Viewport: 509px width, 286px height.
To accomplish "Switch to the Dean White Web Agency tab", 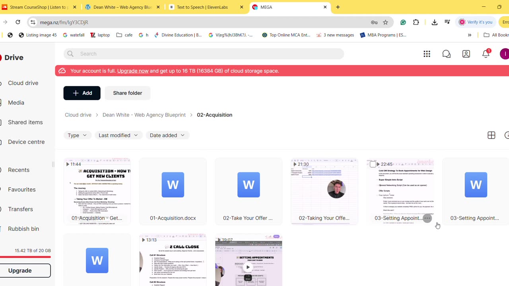I will click(x=122, y=7).
